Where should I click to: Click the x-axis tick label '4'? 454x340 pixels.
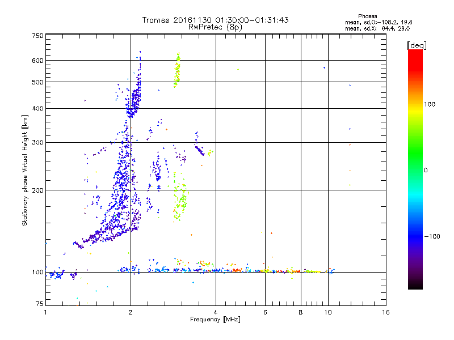coord(216,312)
